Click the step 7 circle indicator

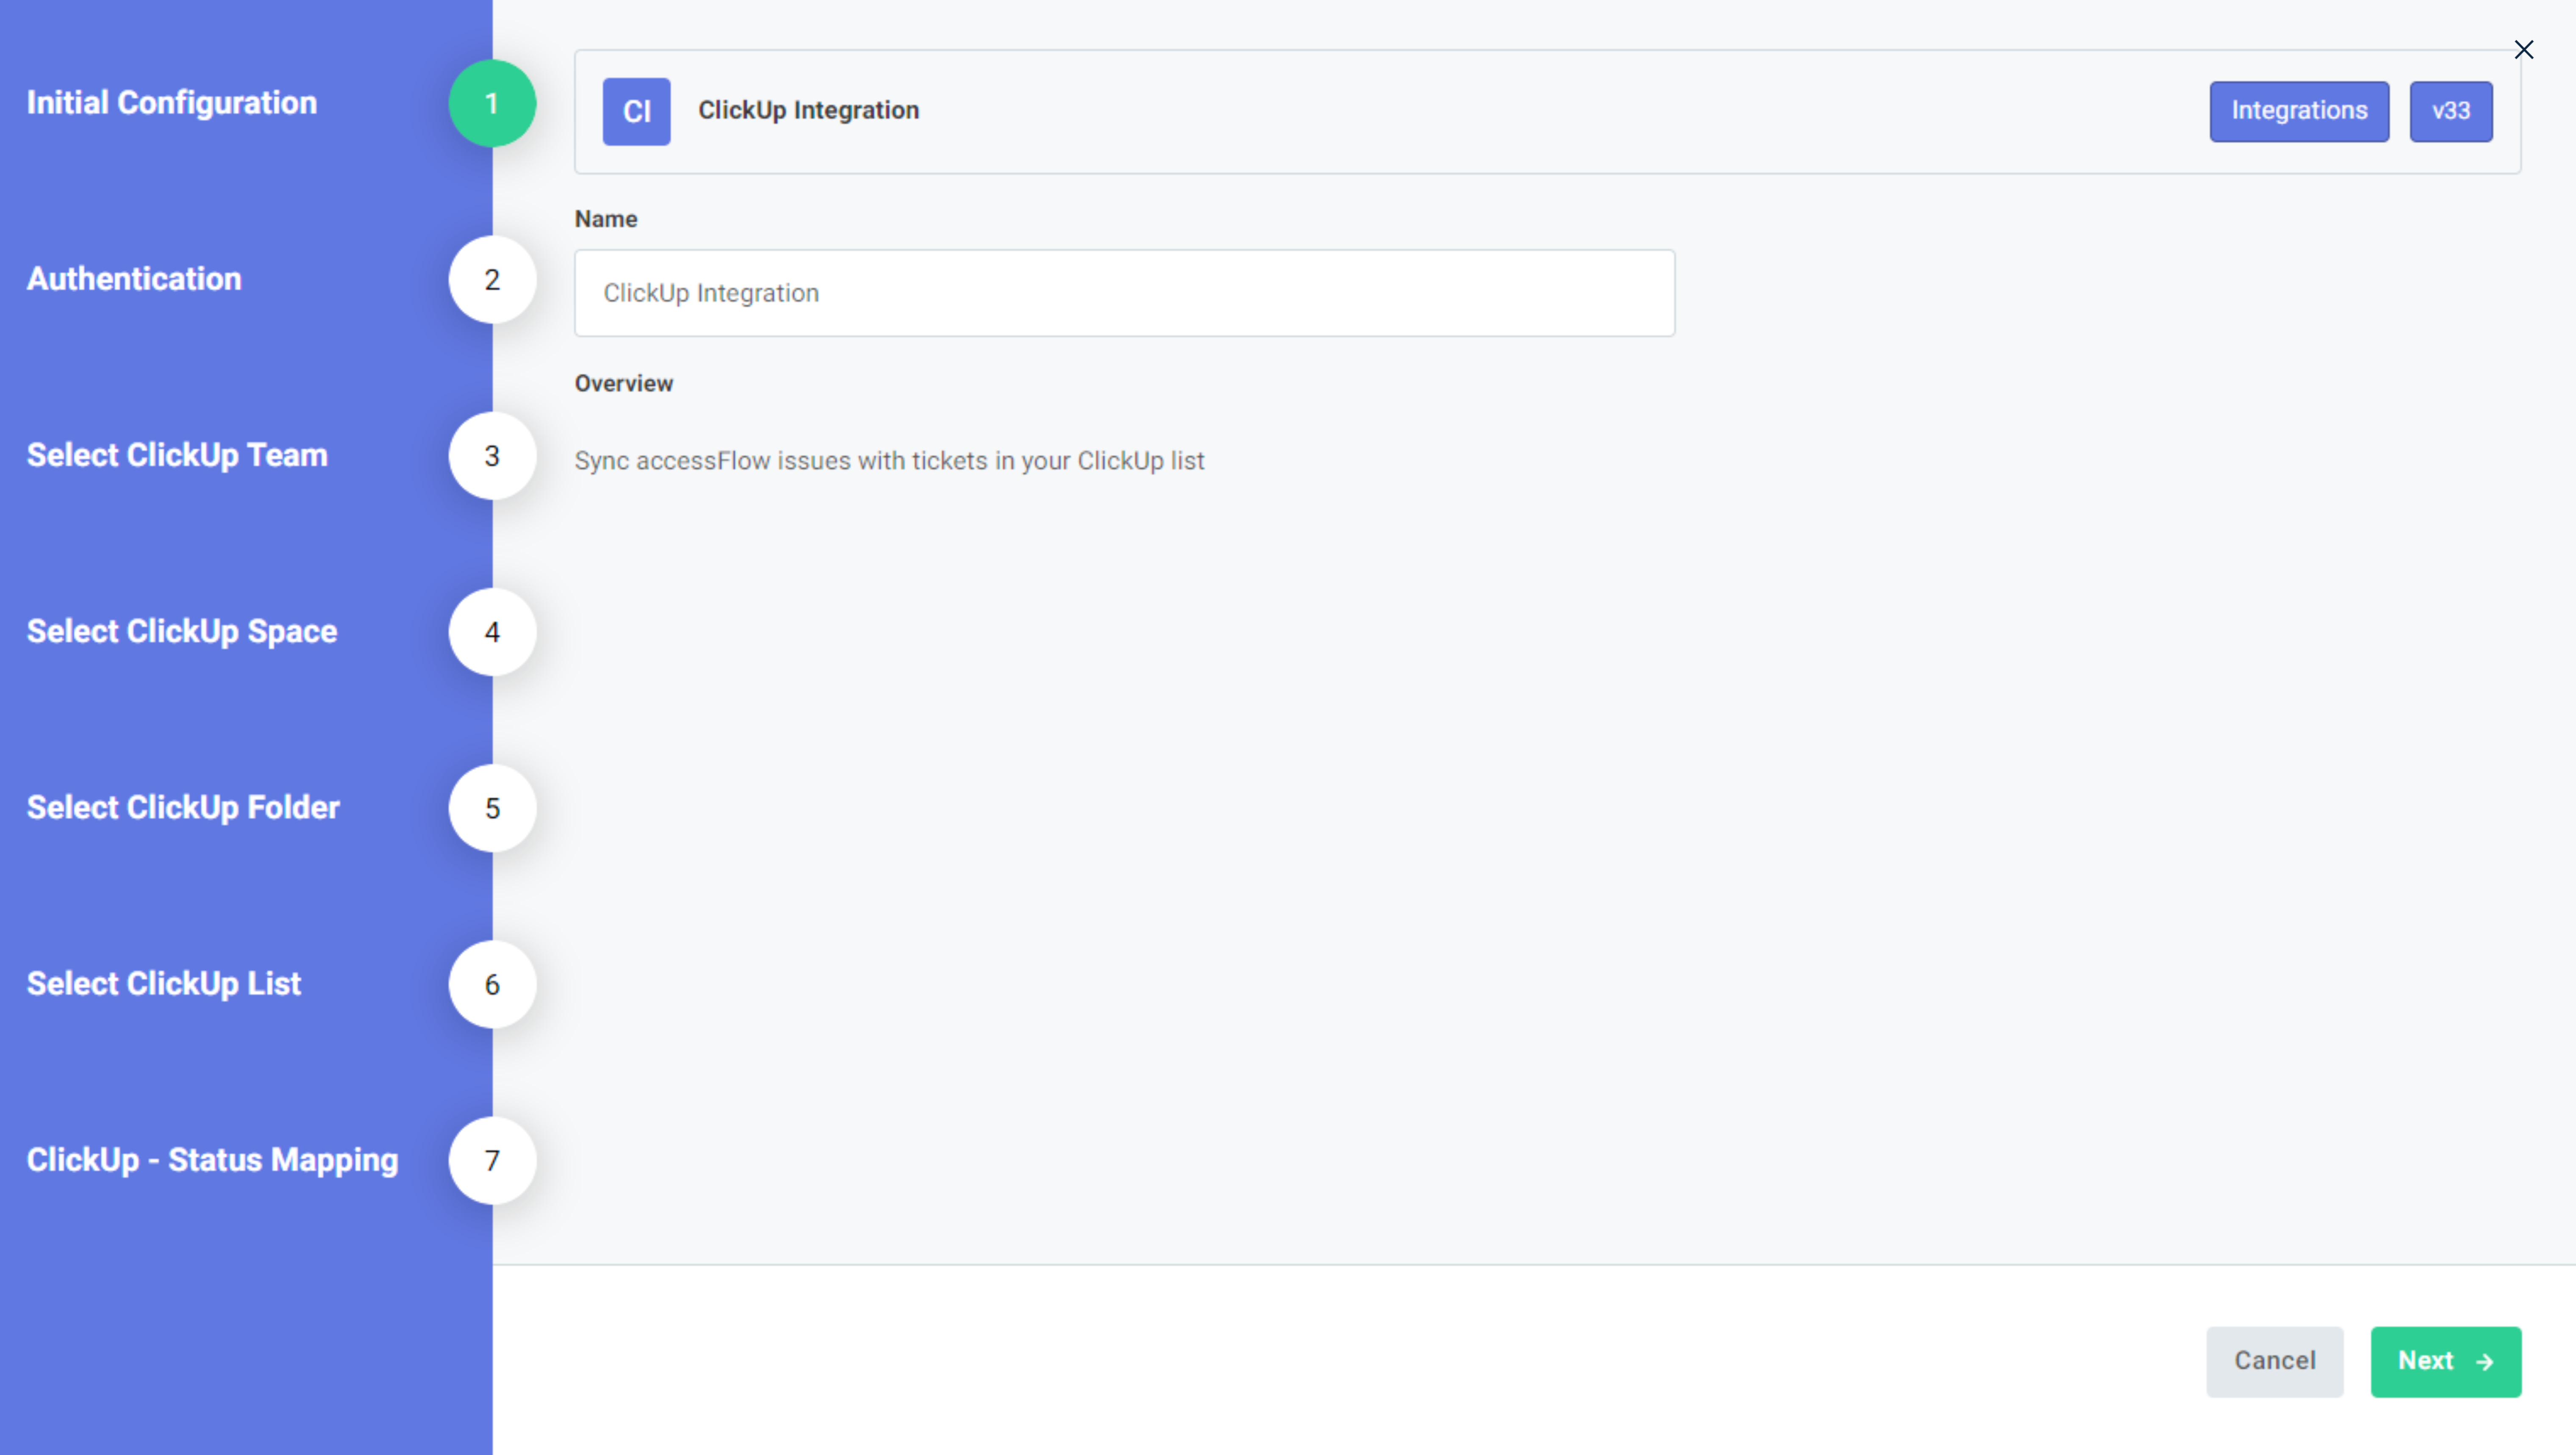pyautogui.click(x=491, y=1160)
